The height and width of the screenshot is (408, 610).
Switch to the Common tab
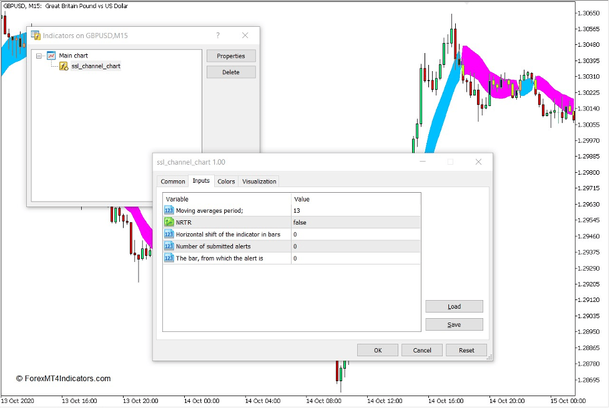point(172,181)
